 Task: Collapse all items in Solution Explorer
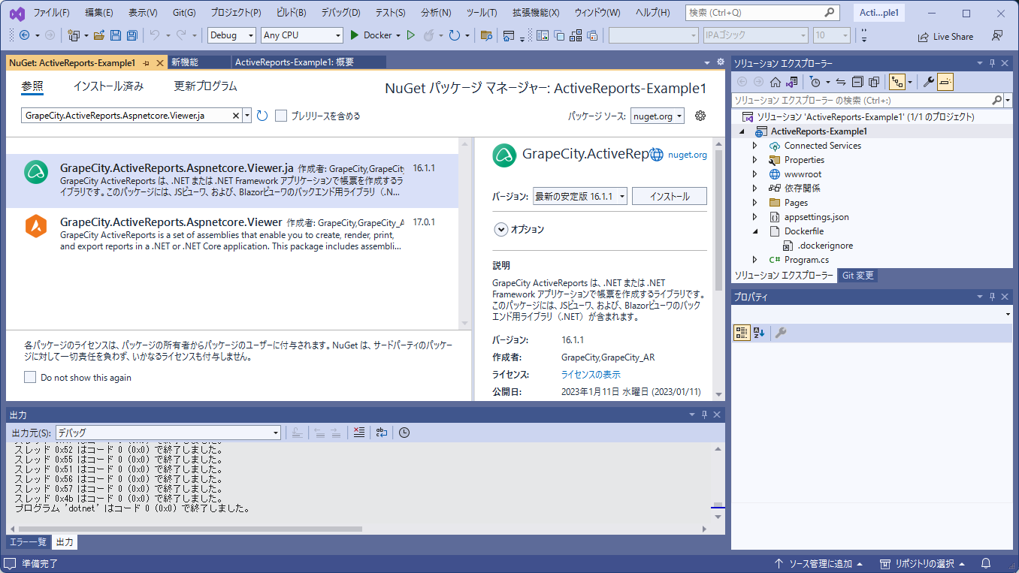[x=857, y=82]
